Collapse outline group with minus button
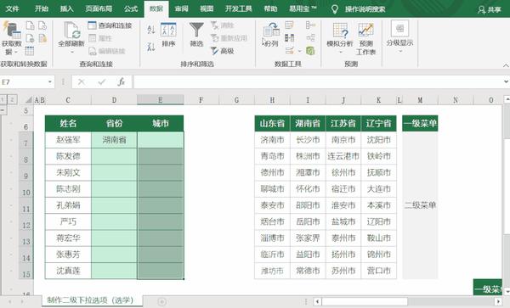The image size is (510, 308). (x=3, y=110)
